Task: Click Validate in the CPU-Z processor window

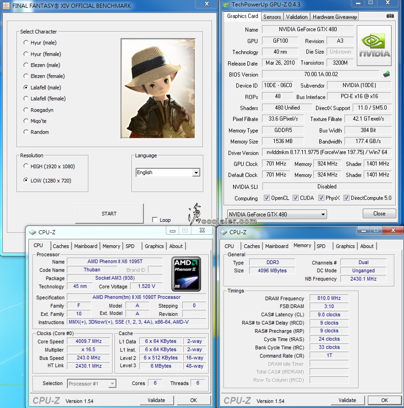Action: coord(157,400)
